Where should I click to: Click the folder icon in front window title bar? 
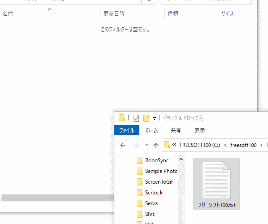click(121, 118)
